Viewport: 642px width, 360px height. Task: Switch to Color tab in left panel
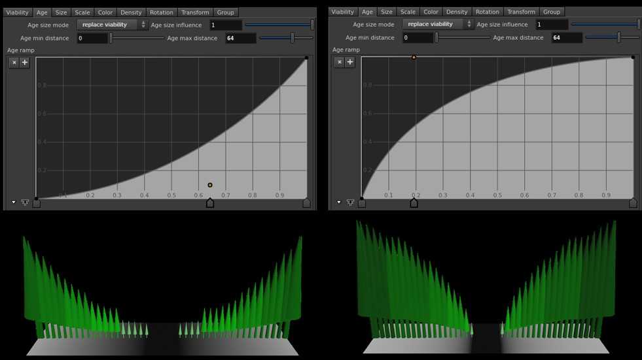point(105,12)
